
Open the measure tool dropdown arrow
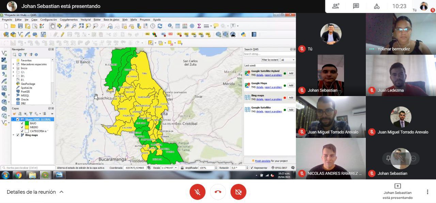click(211, 26)
